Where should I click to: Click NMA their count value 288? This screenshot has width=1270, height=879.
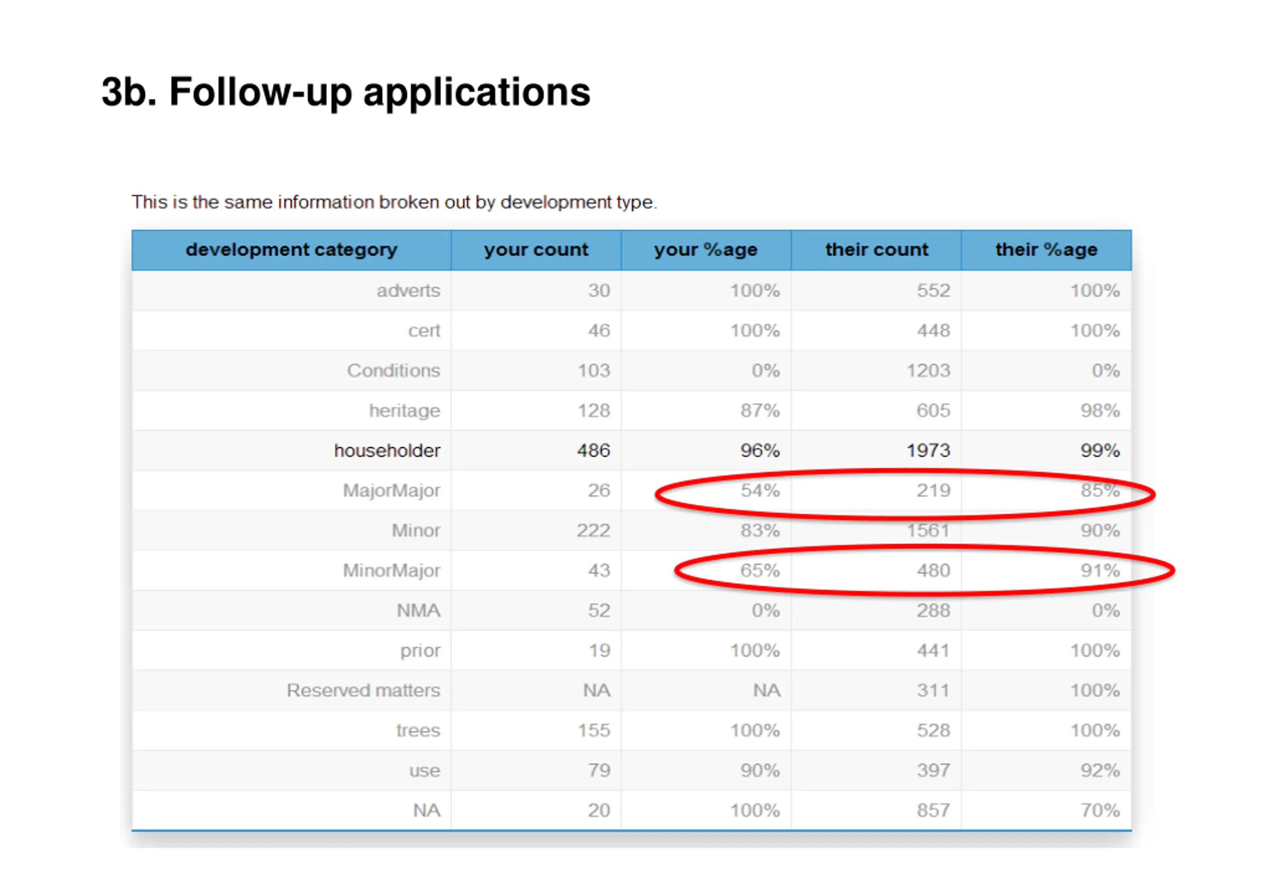coord(934,610)
